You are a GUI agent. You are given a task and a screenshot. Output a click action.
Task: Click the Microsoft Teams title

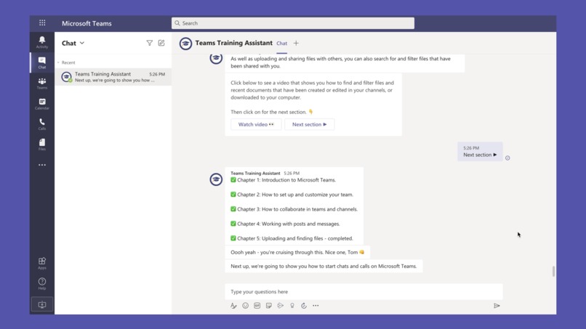pos(87,23)
